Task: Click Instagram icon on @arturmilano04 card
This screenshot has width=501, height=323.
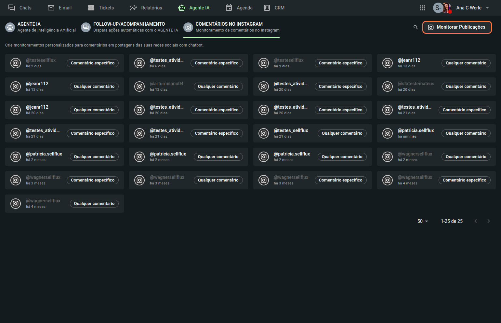Action: [x=139, y=87]
